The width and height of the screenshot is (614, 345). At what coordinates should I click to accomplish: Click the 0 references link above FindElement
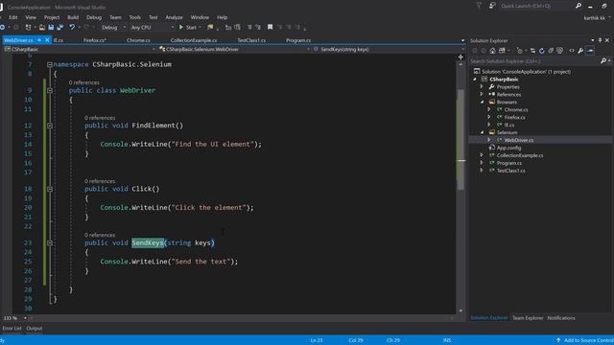[100, 118]
